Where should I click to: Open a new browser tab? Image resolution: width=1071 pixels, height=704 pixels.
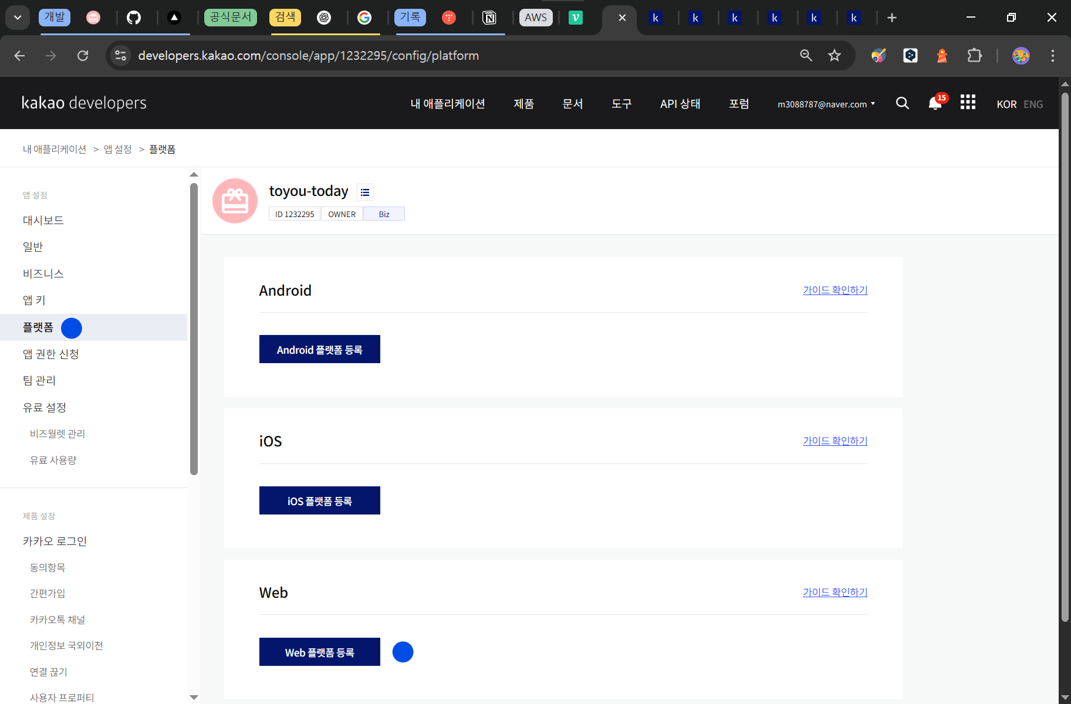click(x=892, y=18)
